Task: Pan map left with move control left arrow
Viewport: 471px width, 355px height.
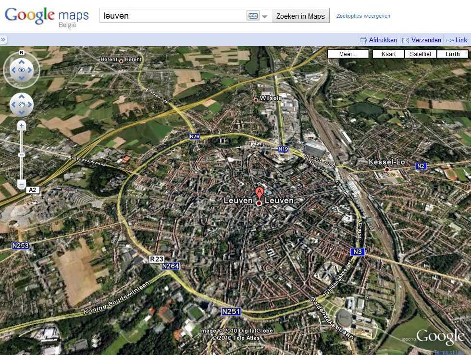Action: click(x=13, y=105)
